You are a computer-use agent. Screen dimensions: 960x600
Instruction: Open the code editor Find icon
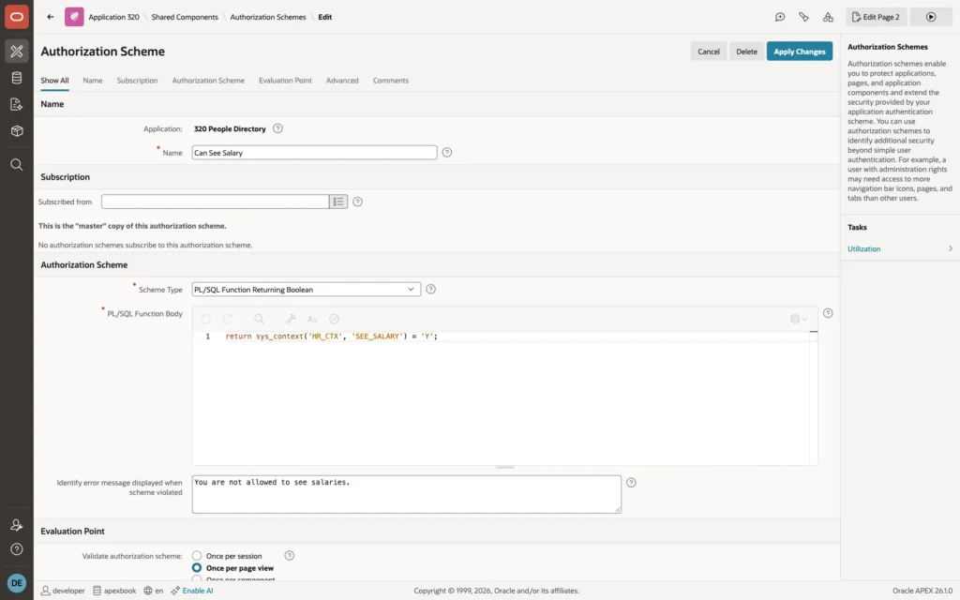click(x=259, y=319)
